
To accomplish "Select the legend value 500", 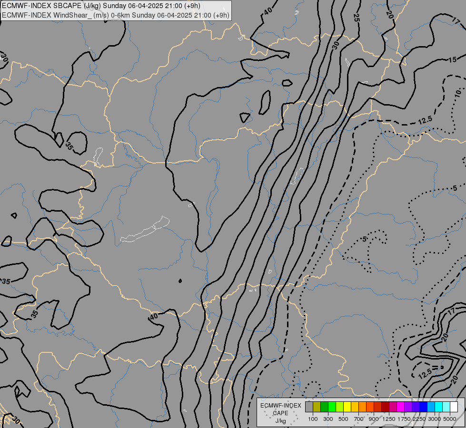I will pos(343,419).
